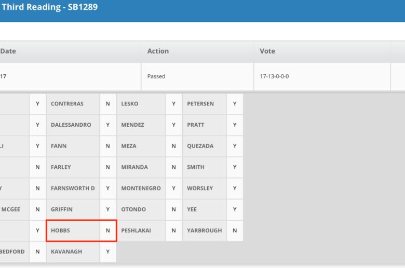
Task: Select the CONTRERAS legislator cell
Action: (x=73, y=104)
